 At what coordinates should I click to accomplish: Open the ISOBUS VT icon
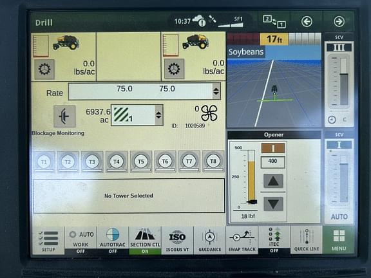point(177,241)
